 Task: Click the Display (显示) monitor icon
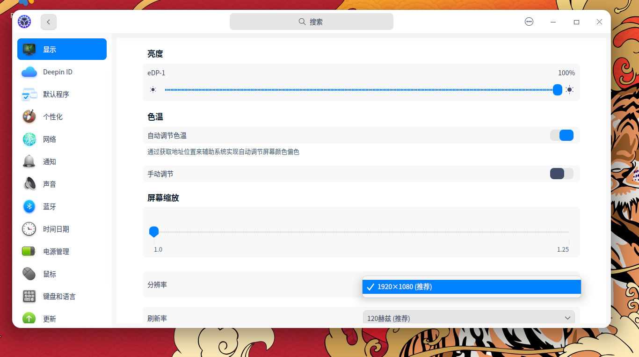[29, 49]
